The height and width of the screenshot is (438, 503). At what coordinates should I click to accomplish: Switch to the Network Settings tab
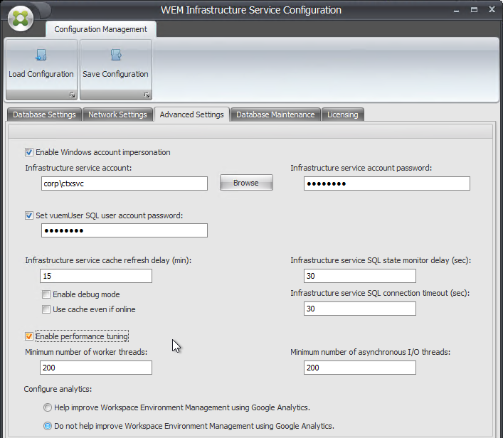[117, 114]
